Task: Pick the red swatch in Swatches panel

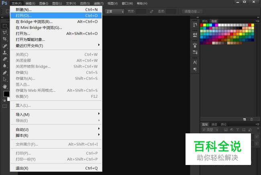Action: coord(202,25)
